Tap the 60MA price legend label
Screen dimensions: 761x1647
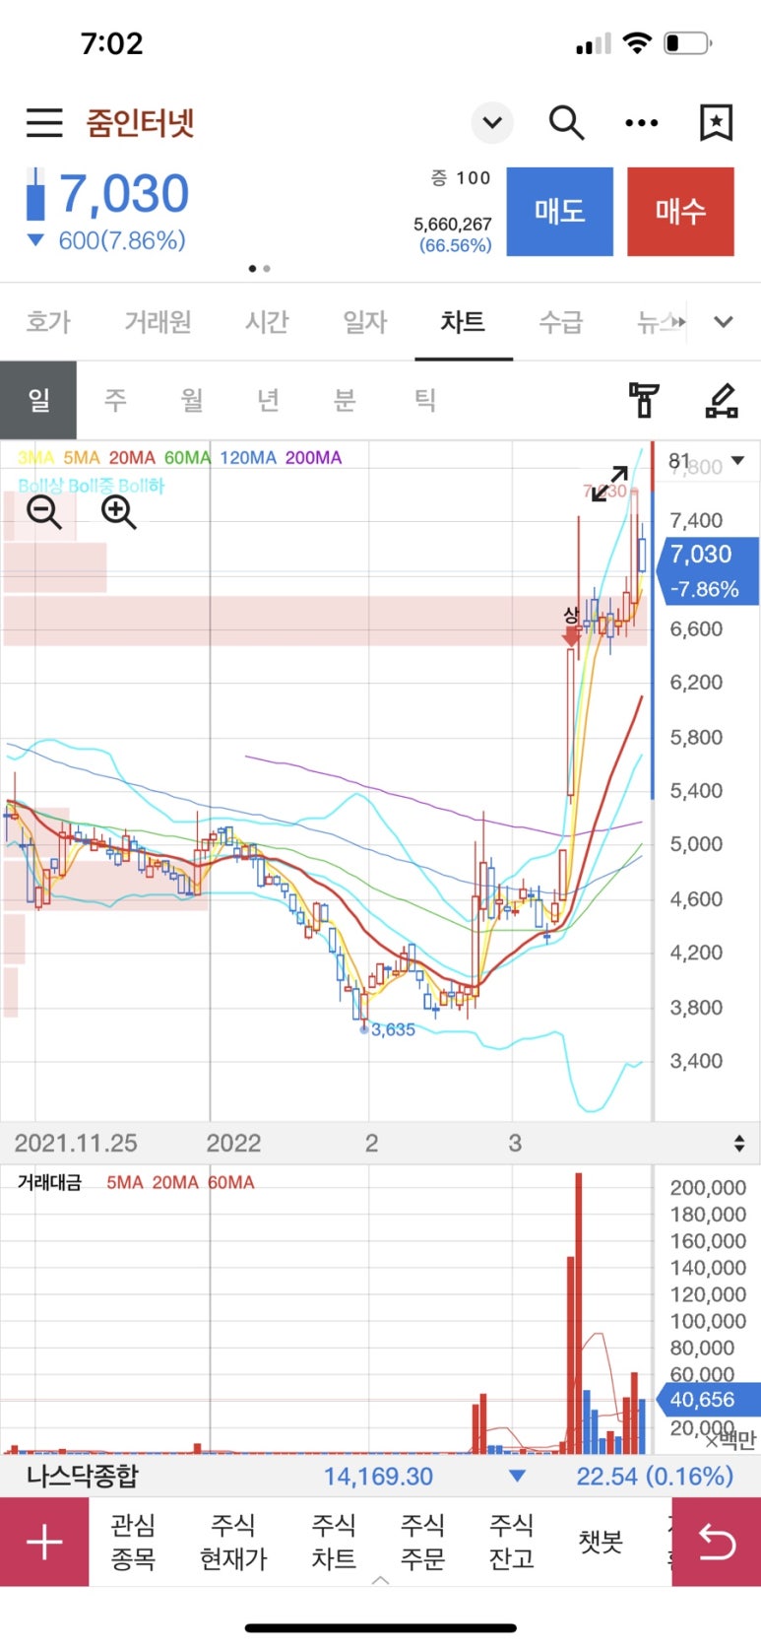187,458
